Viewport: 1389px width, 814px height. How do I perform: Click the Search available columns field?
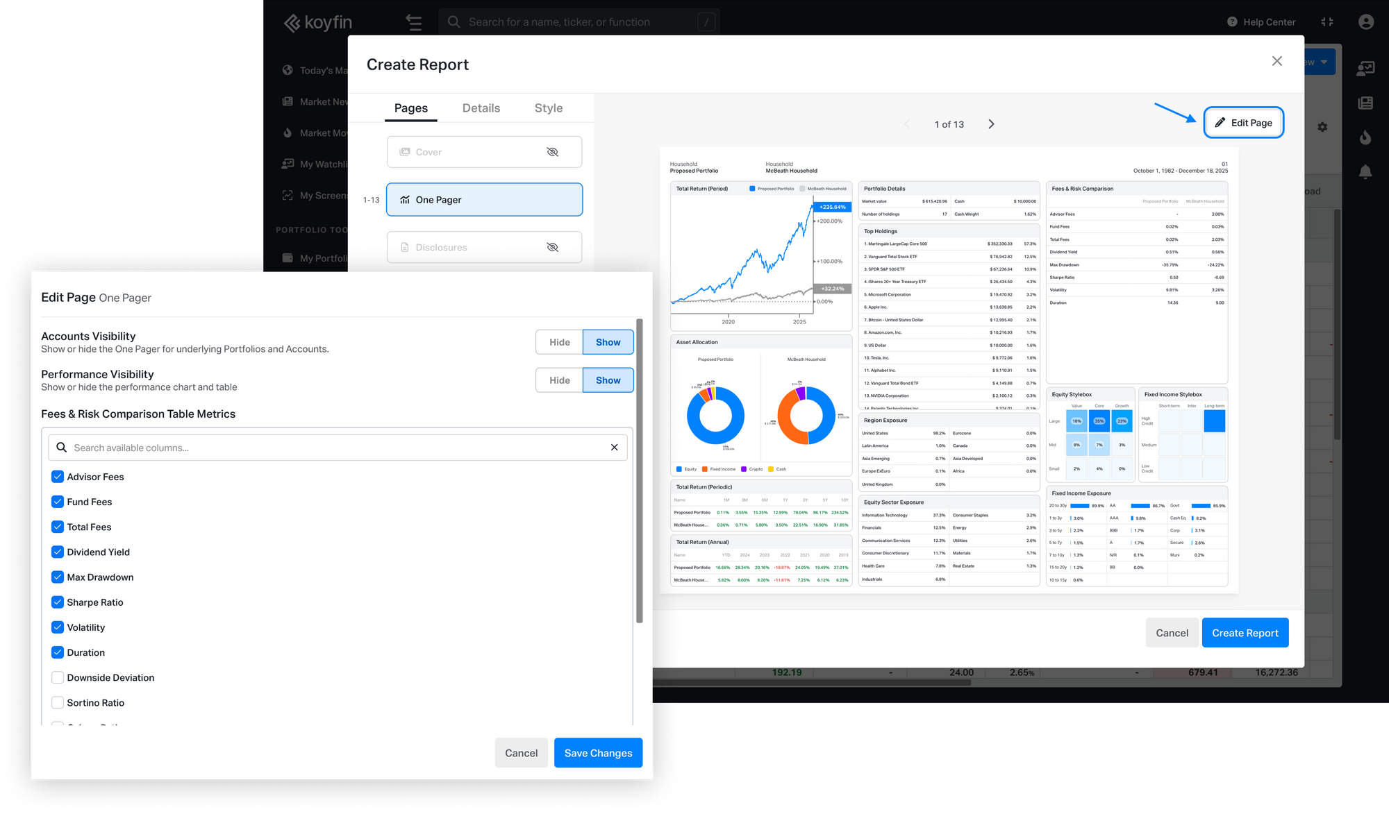(x=333, y=448)
